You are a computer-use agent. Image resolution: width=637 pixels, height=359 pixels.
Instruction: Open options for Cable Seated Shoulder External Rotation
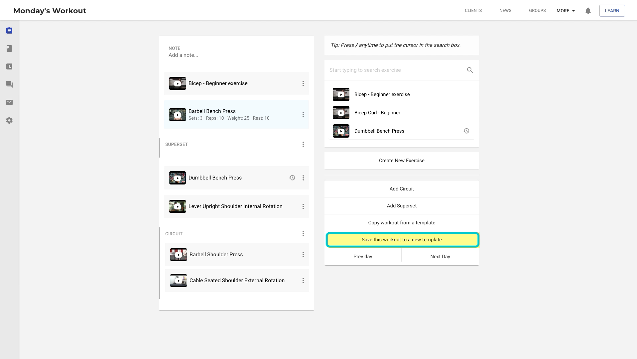pyautogui.click(x=303, y=281)
